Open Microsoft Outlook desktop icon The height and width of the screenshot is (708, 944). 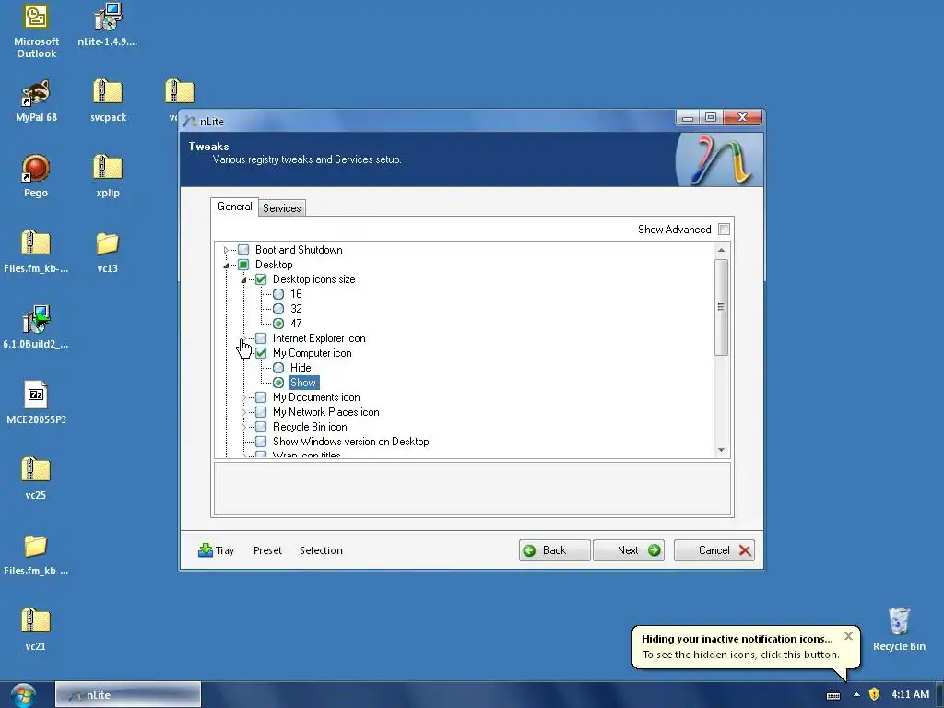[x=36, y=31]
